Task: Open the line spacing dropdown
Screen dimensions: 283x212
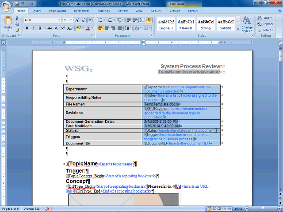Action: click(128, 28)
